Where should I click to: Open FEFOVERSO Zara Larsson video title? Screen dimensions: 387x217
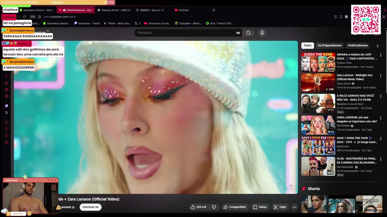(357, 119)
